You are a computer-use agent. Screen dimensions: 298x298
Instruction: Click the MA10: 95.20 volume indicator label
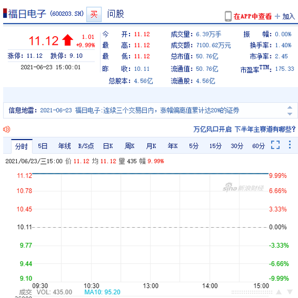(x=102, y=292)
